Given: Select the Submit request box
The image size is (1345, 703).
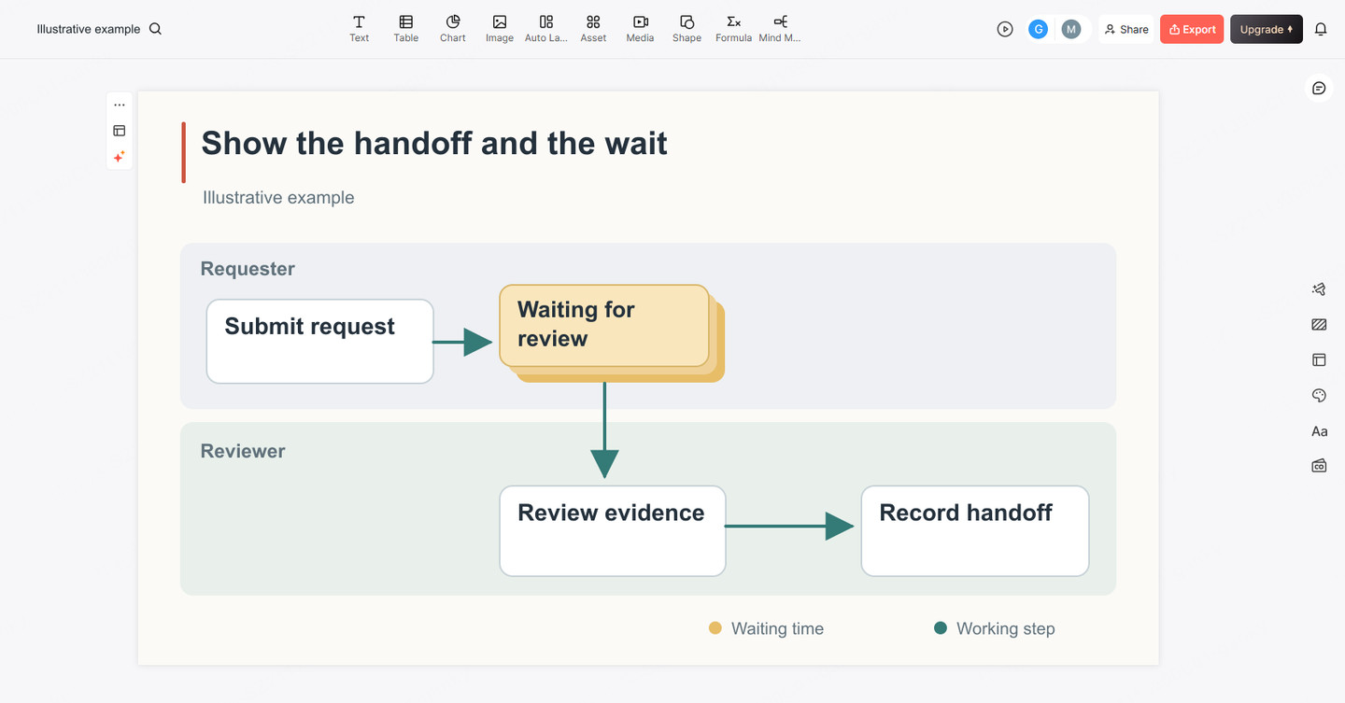Looking at the screenshot, I should click(319, 341).
